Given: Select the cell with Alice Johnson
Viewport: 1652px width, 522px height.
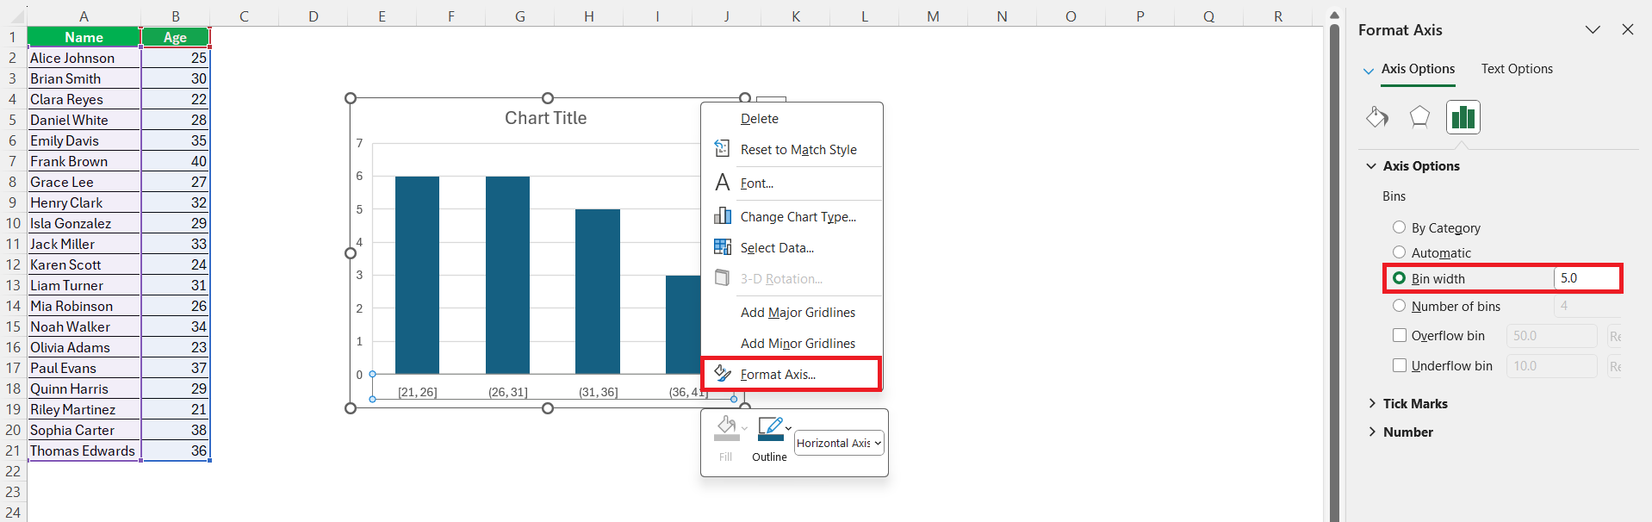Looking at the screenshot, I should 84,58.
